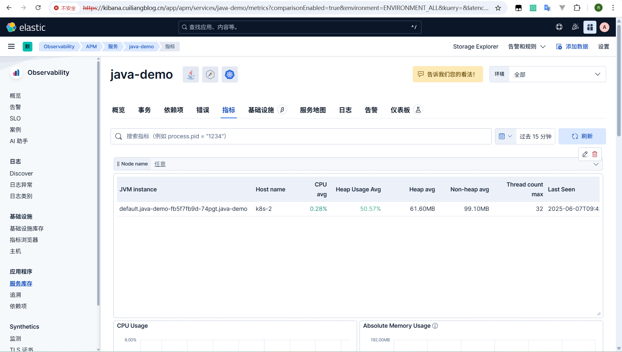Open the browser extensions puzzle icon
Image resolution: width=622 pixels, height=352 pixels.
(x=577, y=8)
